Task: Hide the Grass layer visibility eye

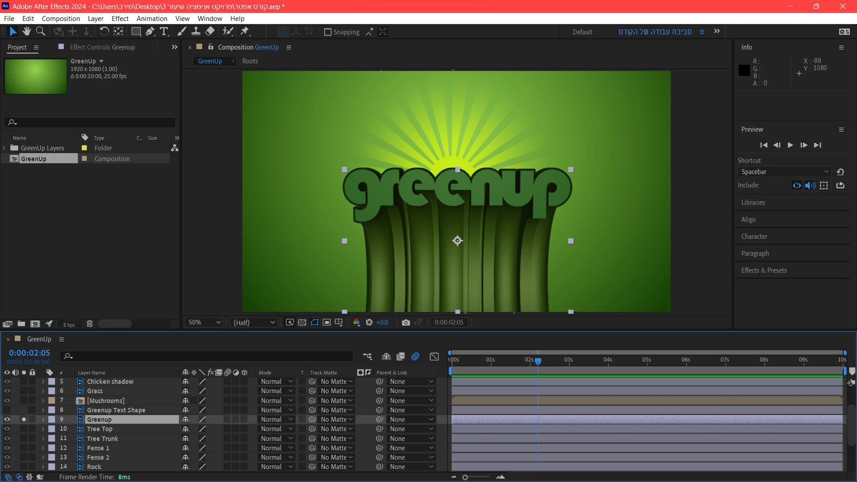Action: coord(7,391)
